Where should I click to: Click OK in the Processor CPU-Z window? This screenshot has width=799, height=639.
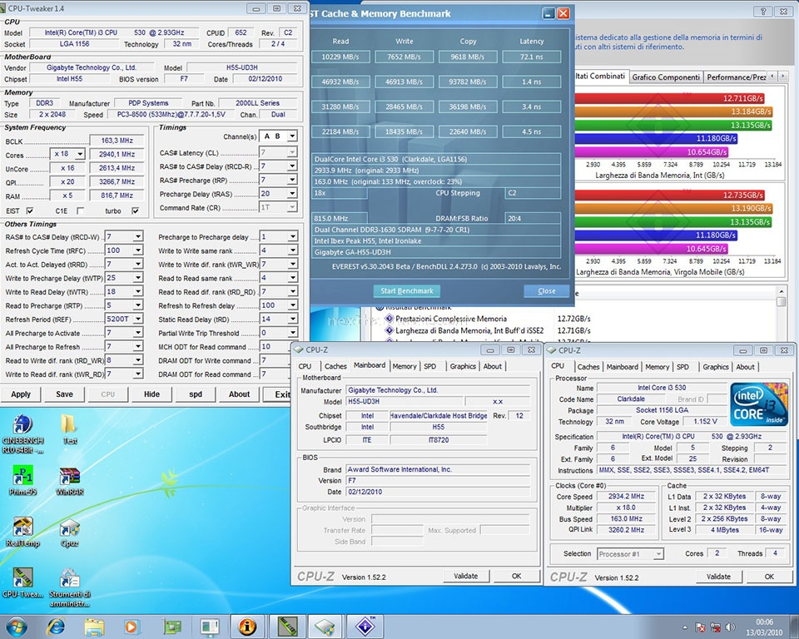(x=769, y=577)
